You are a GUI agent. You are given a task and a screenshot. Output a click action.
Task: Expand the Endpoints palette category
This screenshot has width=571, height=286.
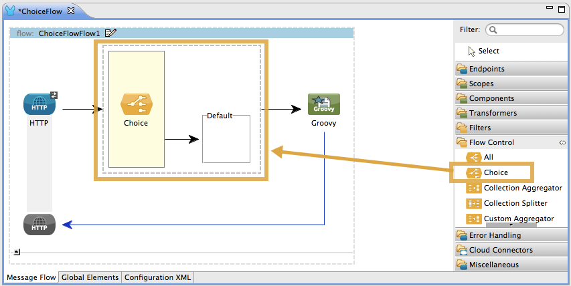[487, 69]
